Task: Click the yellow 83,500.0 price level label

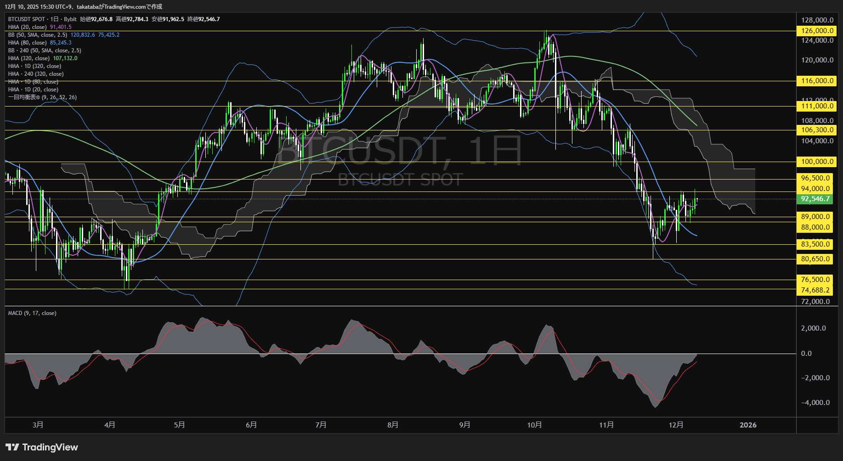Action: (x=815, y=244)
